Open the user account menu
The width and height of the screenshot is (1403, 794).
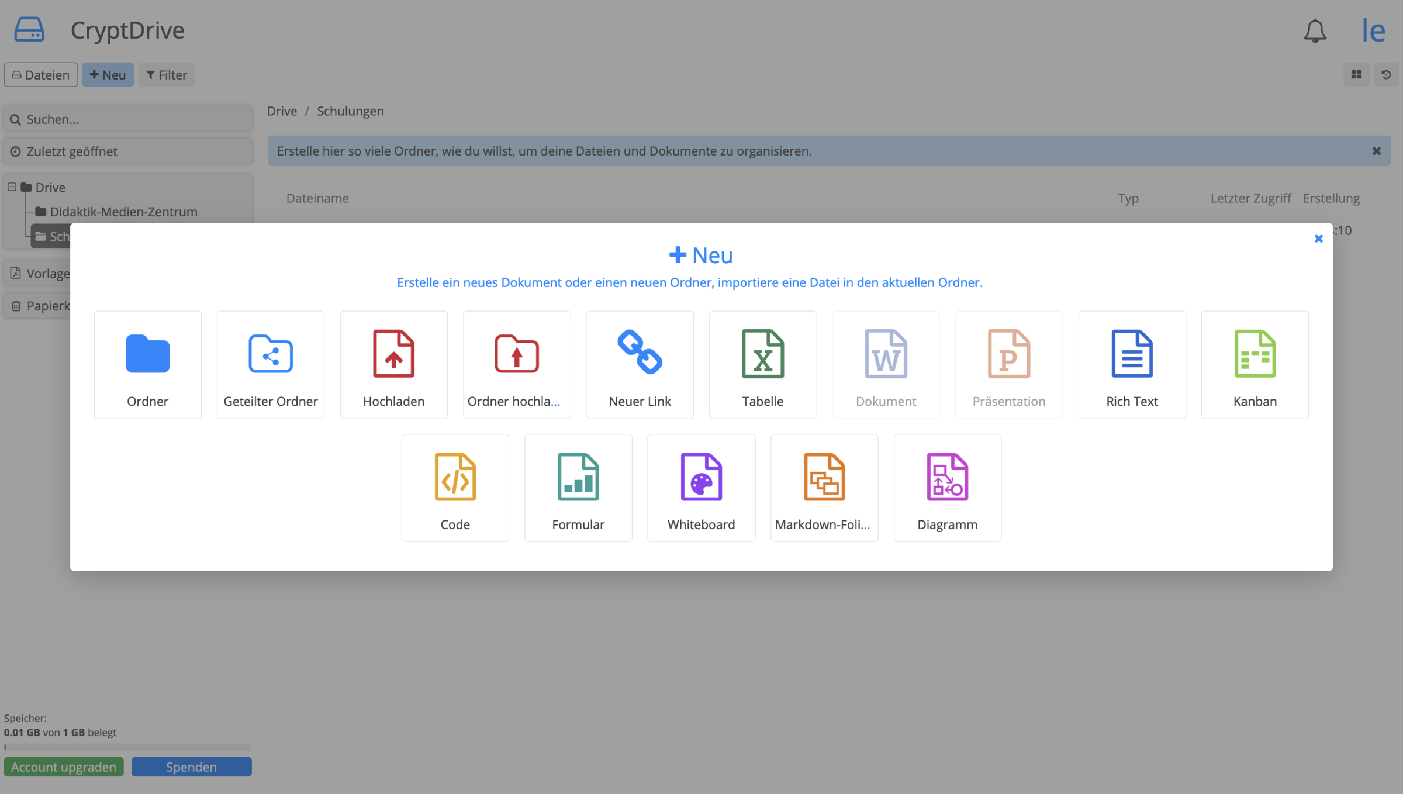[x=1373, y=30]
